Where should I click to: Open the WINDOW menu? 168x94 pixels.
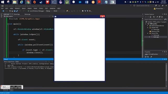52,8
